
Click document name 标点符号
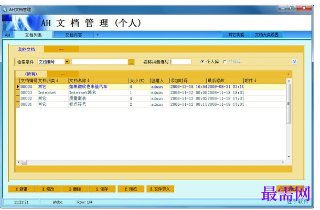pyautogui.click(x=78, y=105)
